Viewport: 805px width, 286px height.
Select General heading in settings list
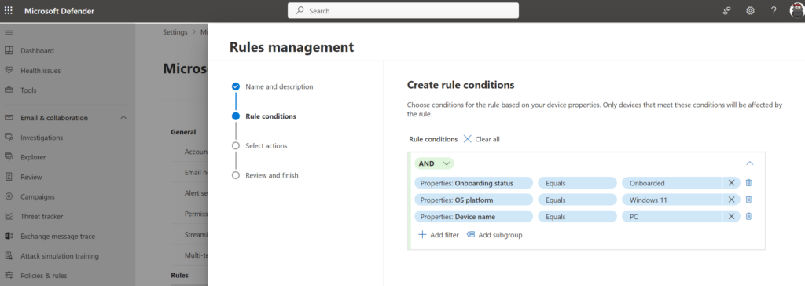point(183,132)
